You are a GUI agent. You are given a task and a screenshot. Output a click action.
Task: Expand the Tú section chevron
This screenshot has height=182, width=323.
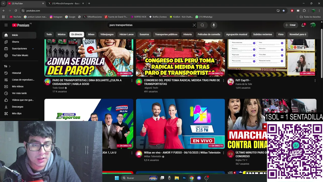pos(10,66)
